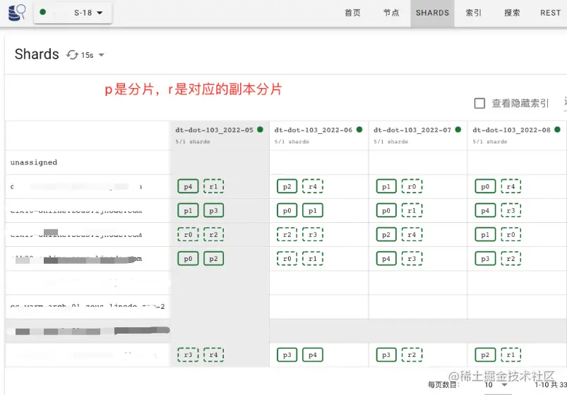The image size is (567, 395).
Task: Choose replica shard r4 of index 2022-08
Action: [511, 186]
